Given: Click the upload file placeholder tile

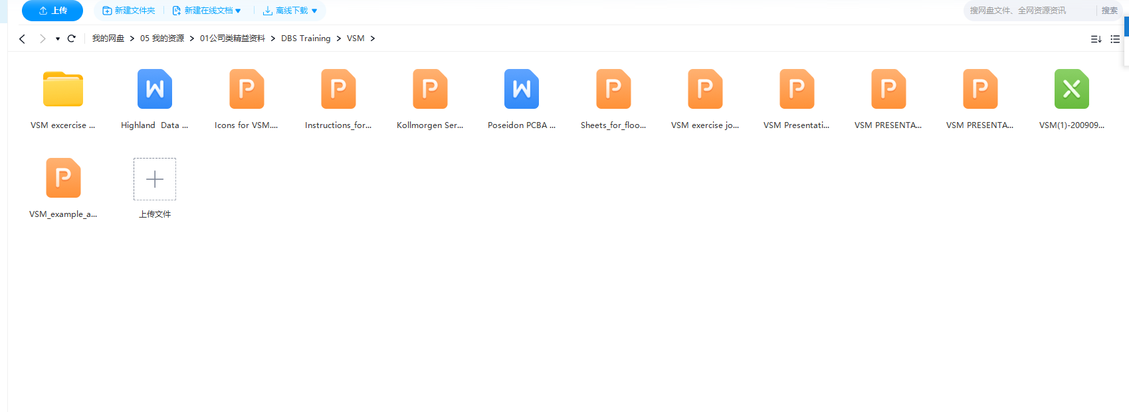Looking at the screenshot, I should [155, 179].
